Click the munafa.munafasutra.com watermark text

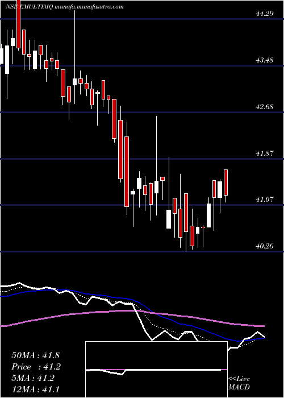(89, 7)
